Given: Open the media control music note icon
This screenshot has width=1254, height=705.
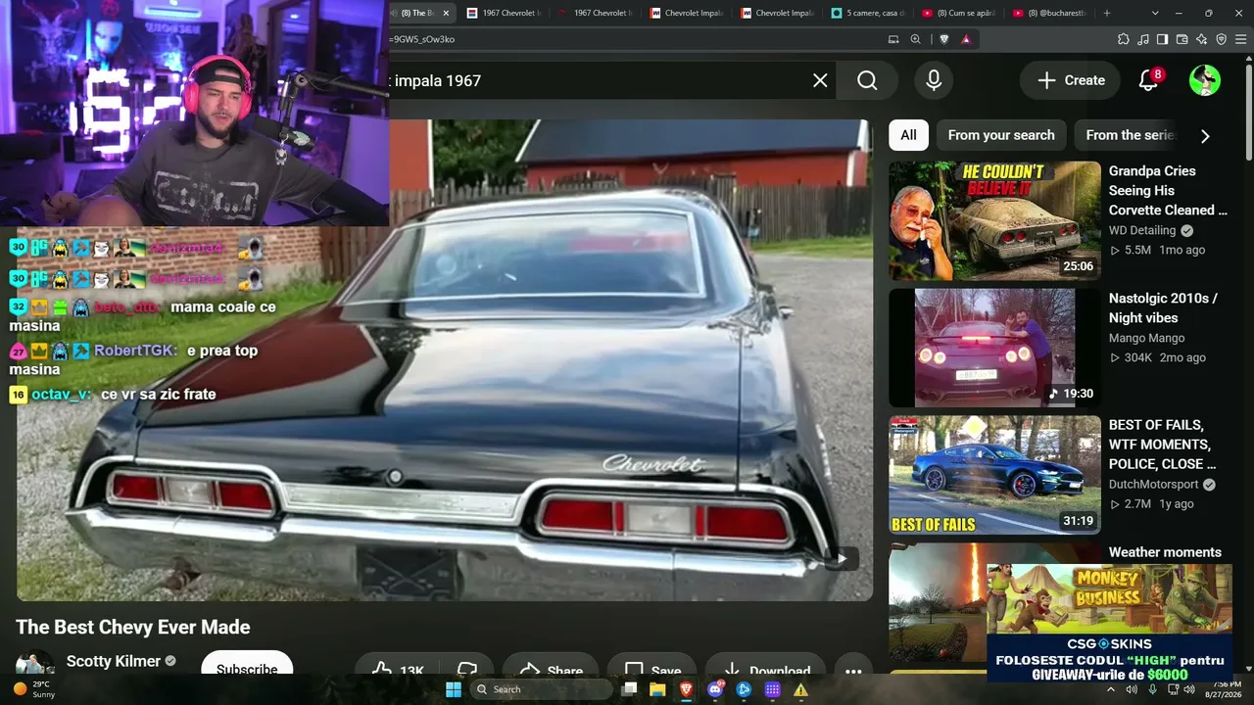Looking at the screenshot, I should [1143, 39].
